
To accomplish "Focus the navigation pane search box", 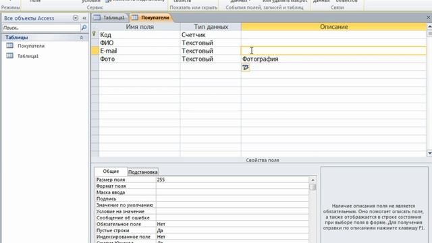I will click(41, 28).
